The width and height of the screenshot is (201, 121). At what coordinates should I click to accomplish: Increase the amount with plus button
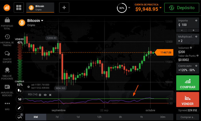(x=194, y=30)
